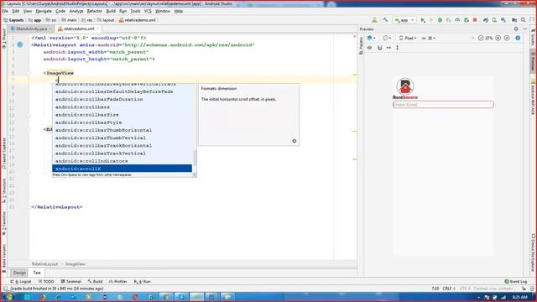The height and width of the screenshot is (302, 537).
Task: Click the autocomplete list scrollbar thumb
Action: tap(195, 158)
